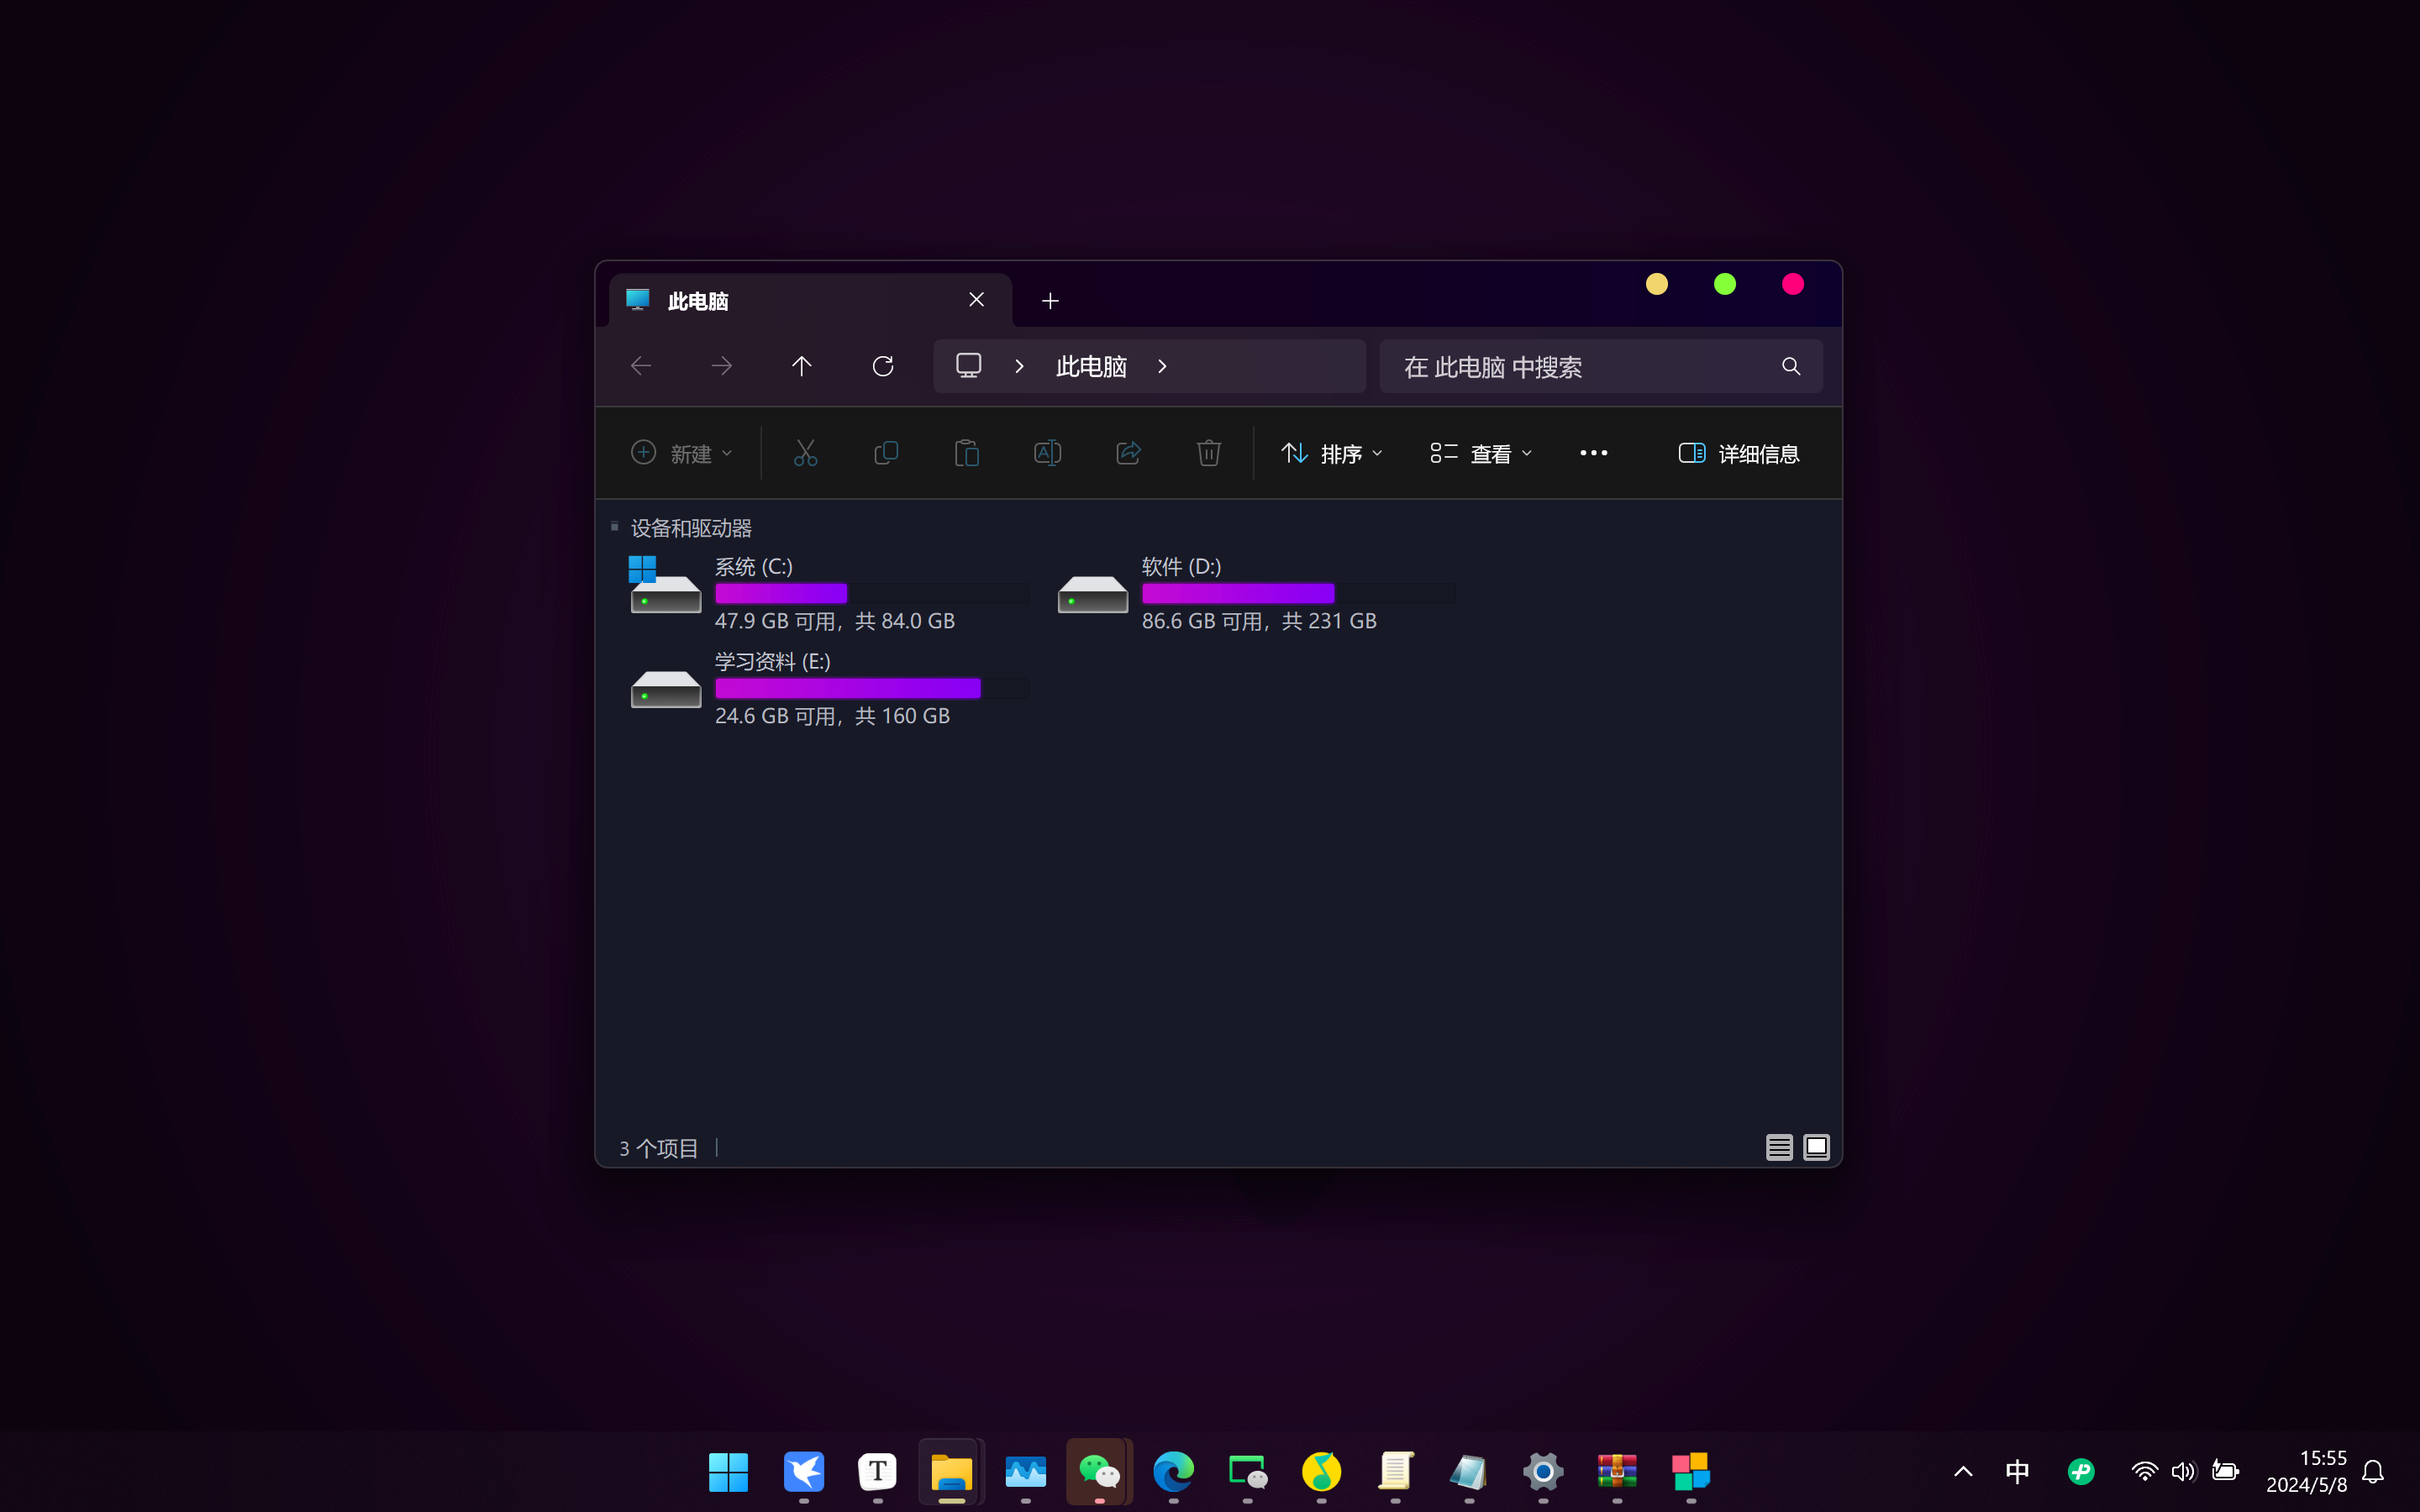Click the Rename icon in toolbar

1047,453
